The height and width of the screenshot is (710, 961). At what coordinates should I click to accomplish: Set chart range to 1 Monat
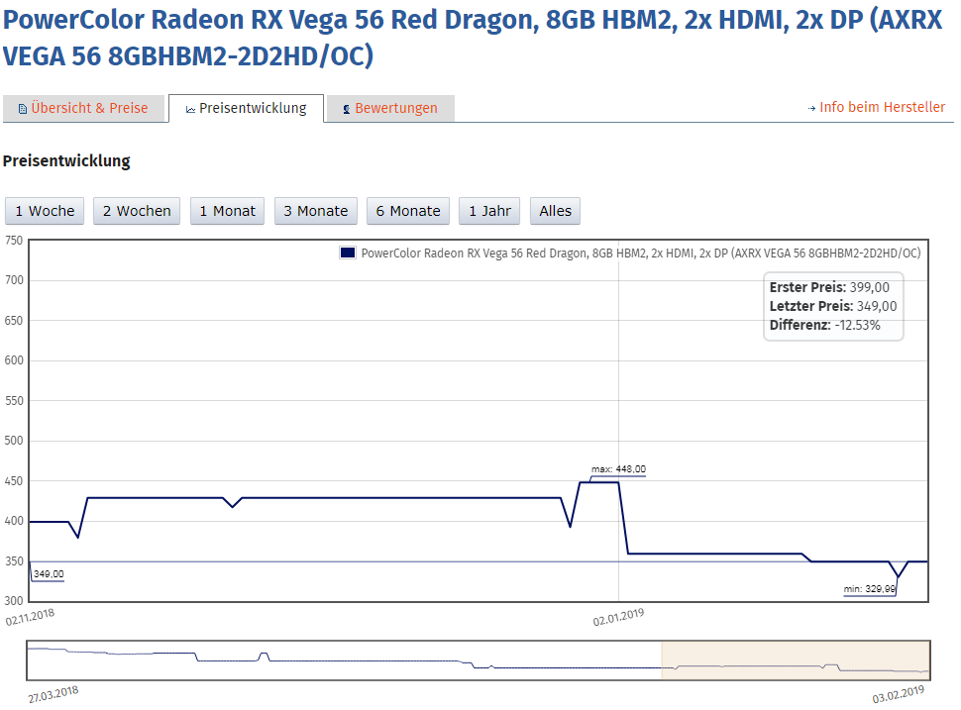228,211
